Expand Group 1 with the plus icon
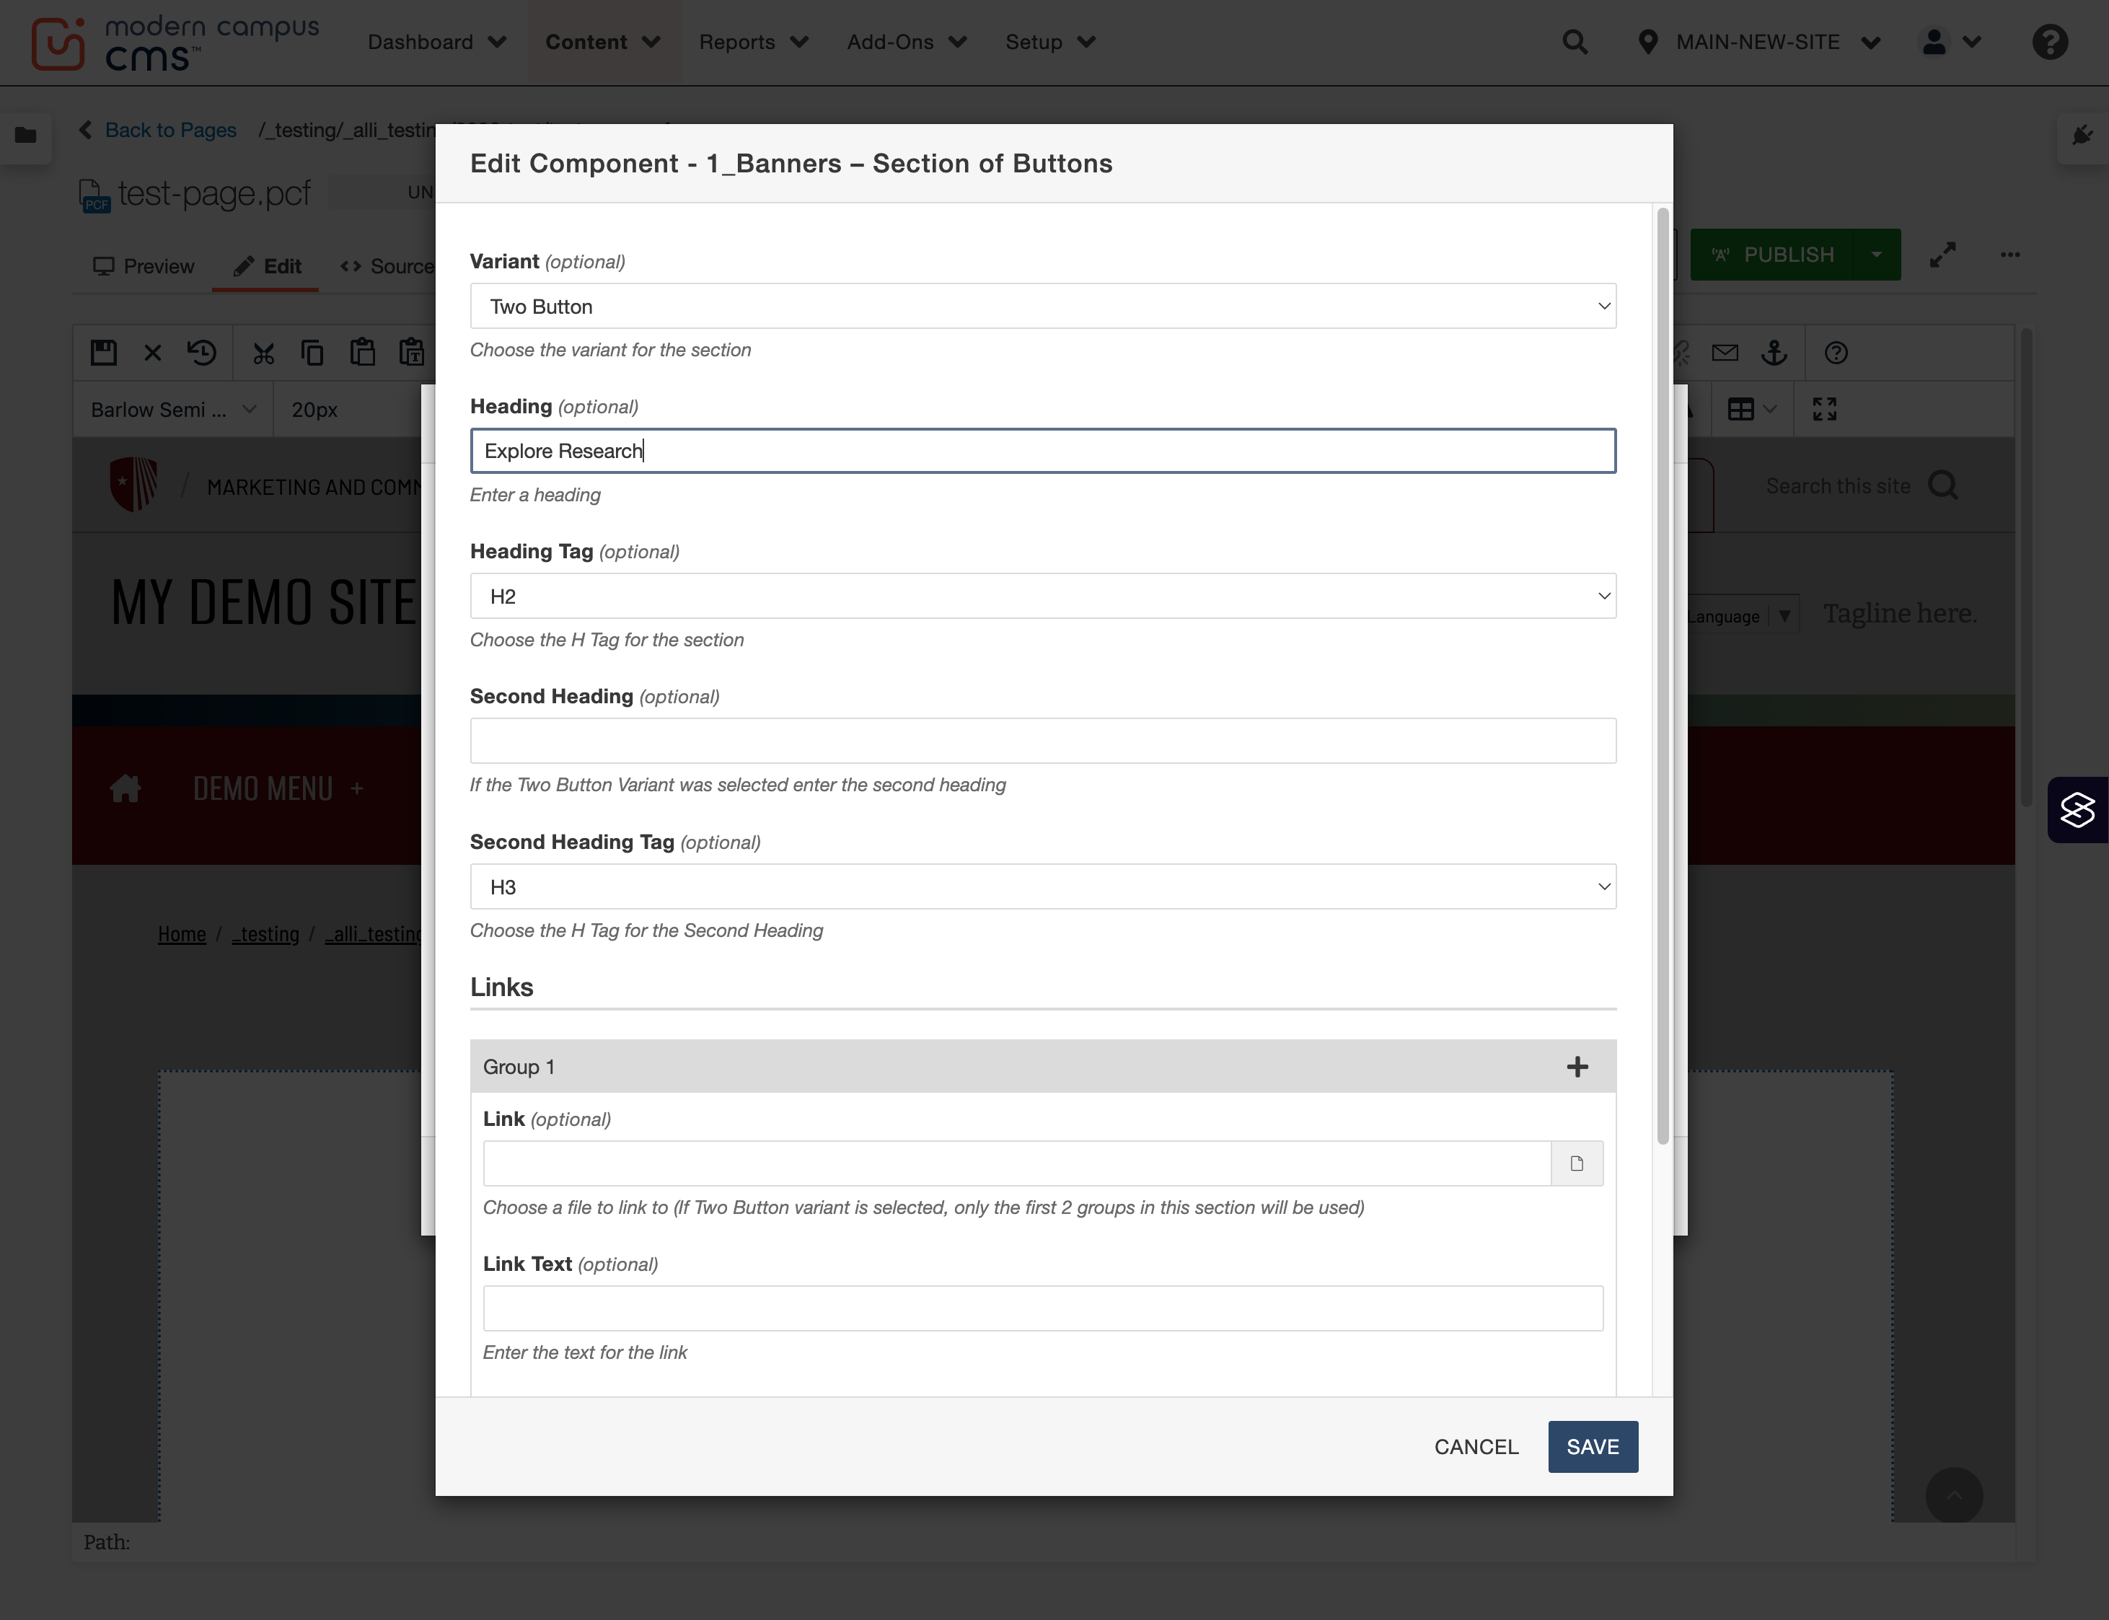2109x1620 pixels. pos(1577,1067)
